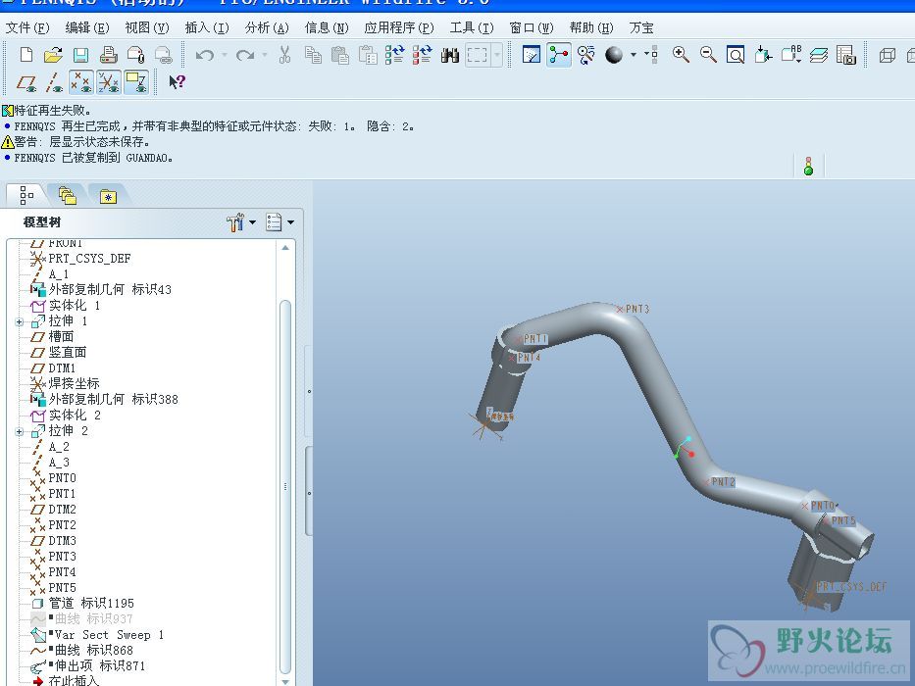Click the model tree Show list icon
Screen dimensions: 915x686
point(274,222)
